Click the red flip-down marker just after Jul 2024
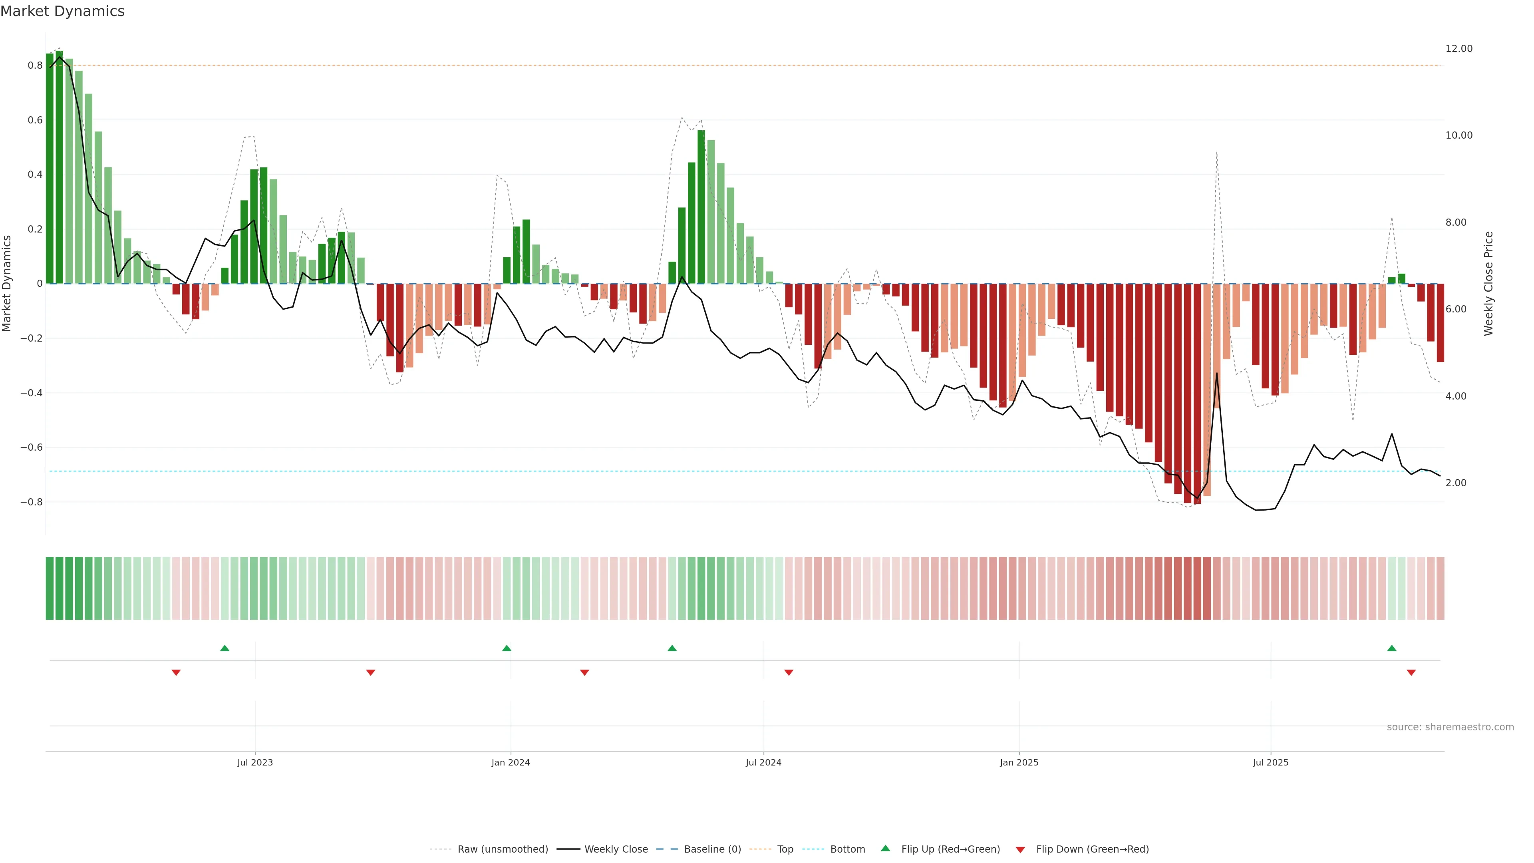This screenshot has width=1534, height=863. [x=789, y=672]
